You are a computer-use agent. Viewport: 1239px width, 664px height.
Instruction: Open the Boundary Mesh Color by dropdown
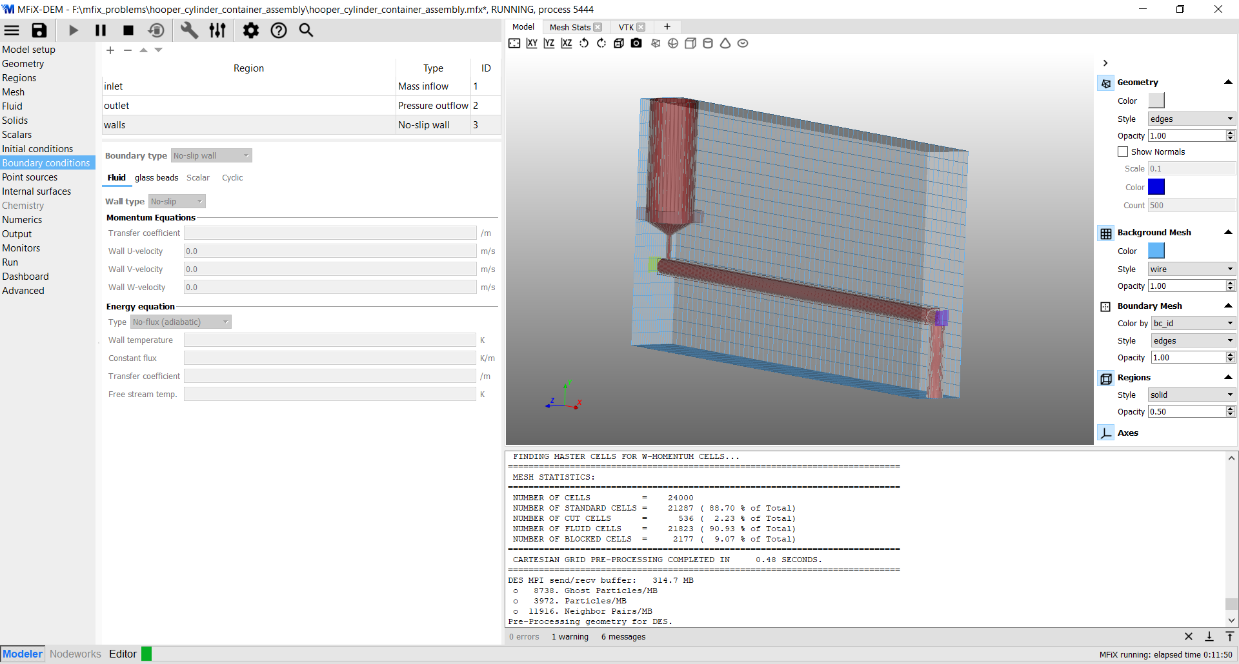pos(1193,324)
